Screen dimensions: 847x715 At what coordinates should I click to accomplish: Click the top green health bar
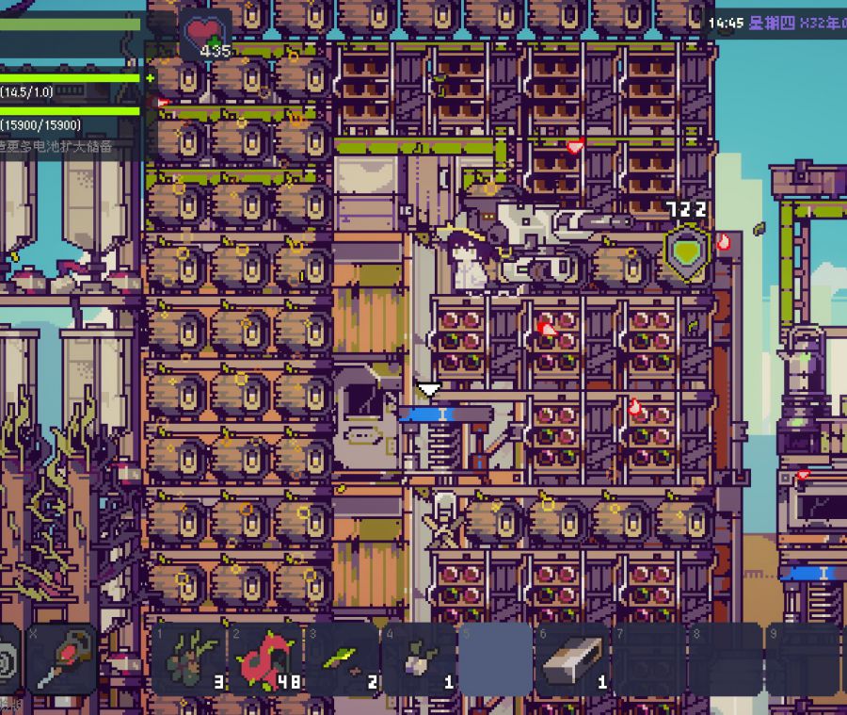click(71, 24)
